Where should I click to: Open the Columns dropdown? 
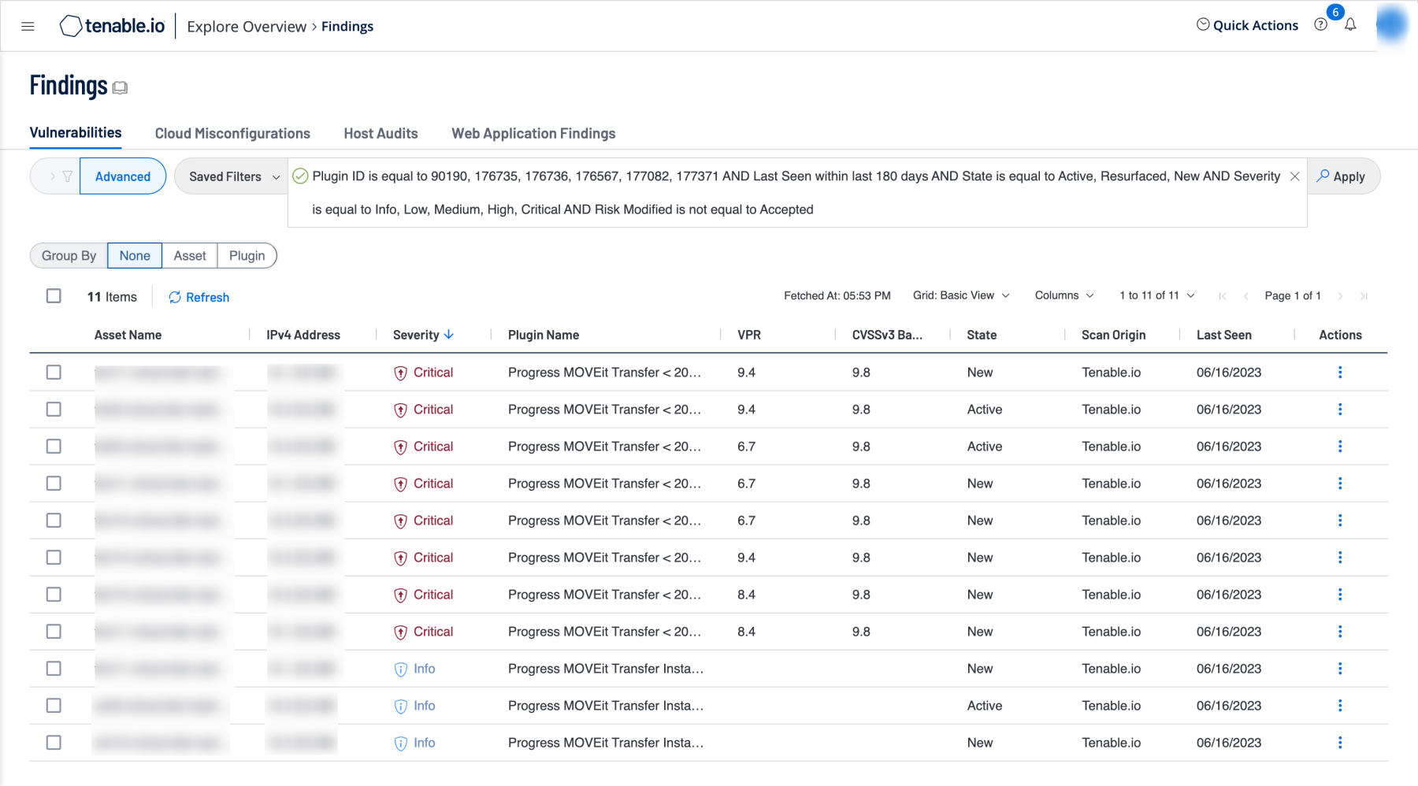click(x=1064, y=295)
